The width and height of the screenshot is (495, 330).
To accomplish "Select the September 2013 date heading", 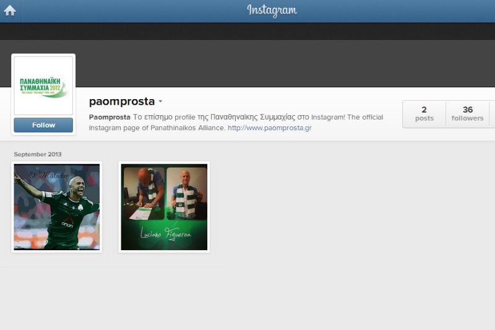I will 38,154.
